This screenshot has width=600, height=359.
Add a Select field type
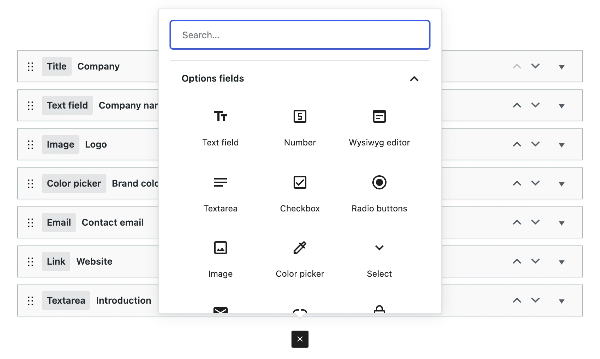379,259
